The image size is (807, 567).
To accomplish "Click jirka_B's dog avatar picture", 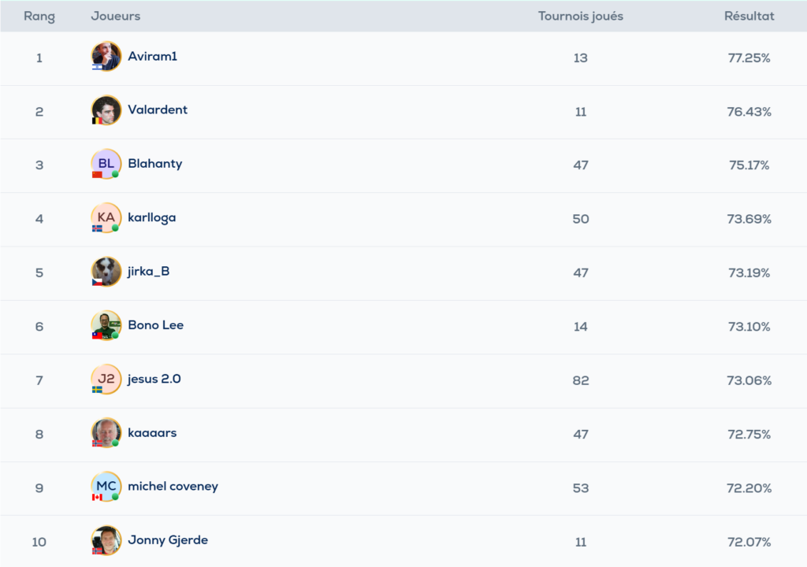I will coord(106,272).
